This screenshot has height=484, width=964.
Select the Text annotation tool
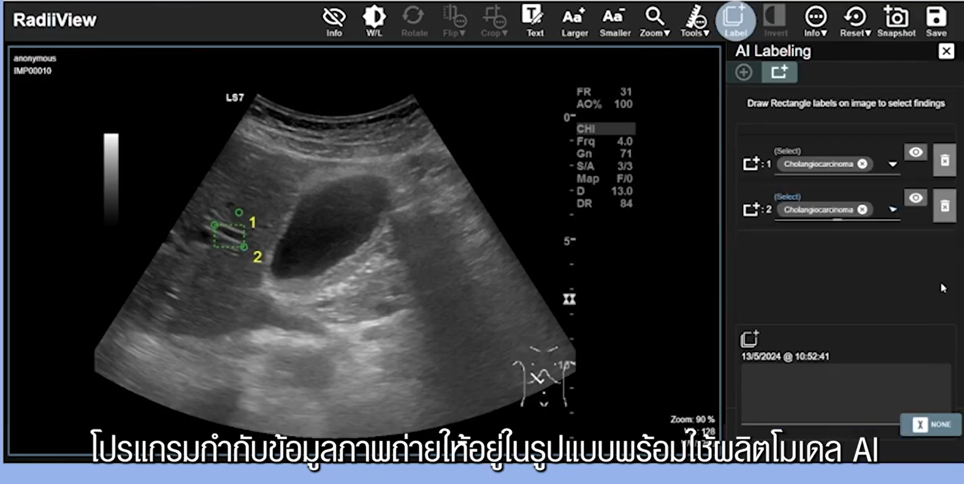point(534,21)
